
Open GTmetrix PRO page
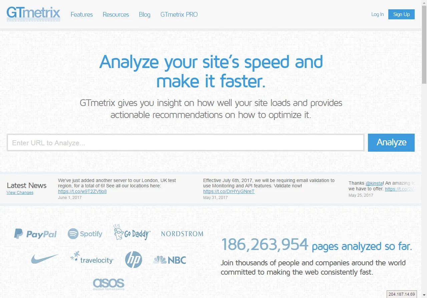tap(179, 14)
